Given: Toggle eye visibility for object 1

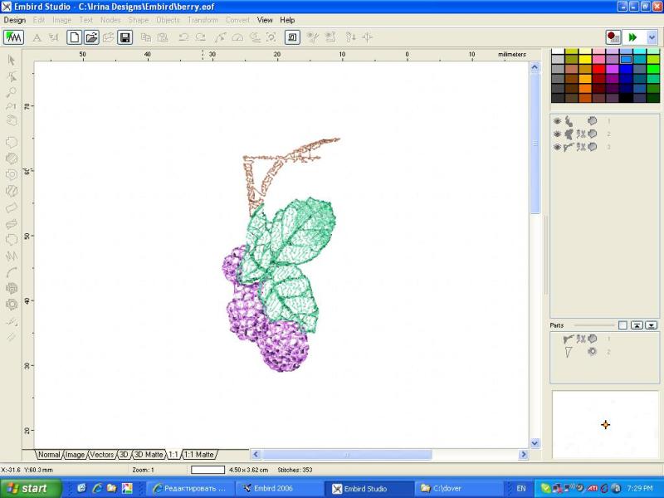Looking at the screenshot, I should click(557, 121).
